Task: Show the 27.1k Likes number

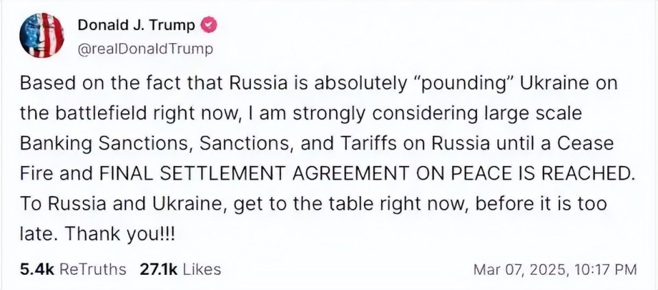Action: click(159, 269)
